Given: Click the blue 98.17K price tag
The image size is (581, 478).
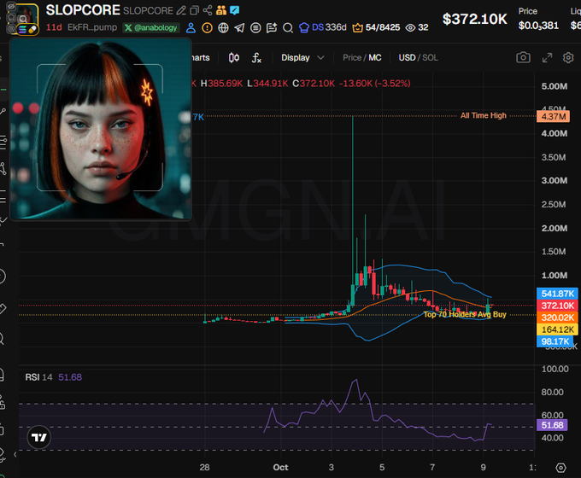Looking at the screenshot, I should coord(555,341).
